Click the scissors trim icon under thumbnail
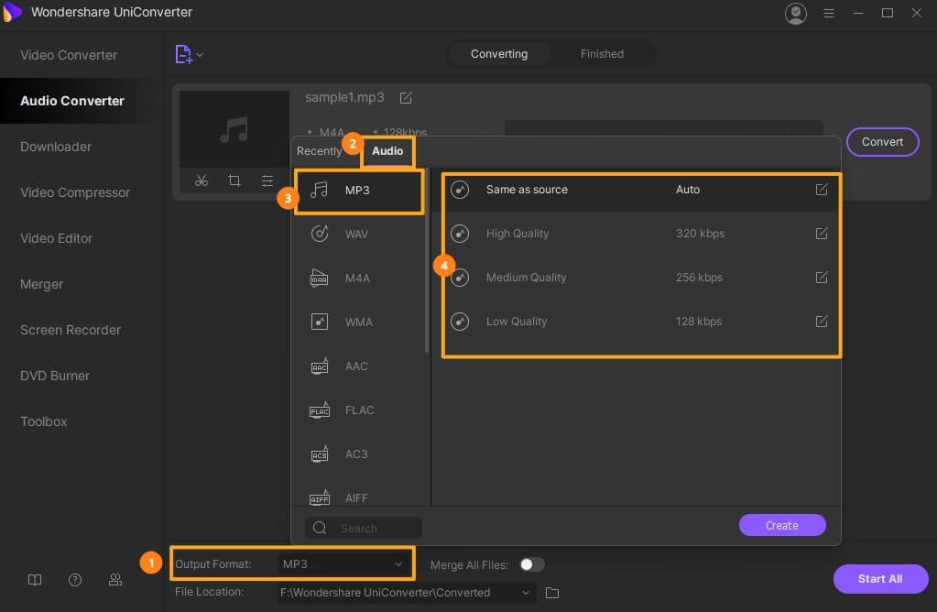This screenshot has width=937, height=612. pos(202,180)
